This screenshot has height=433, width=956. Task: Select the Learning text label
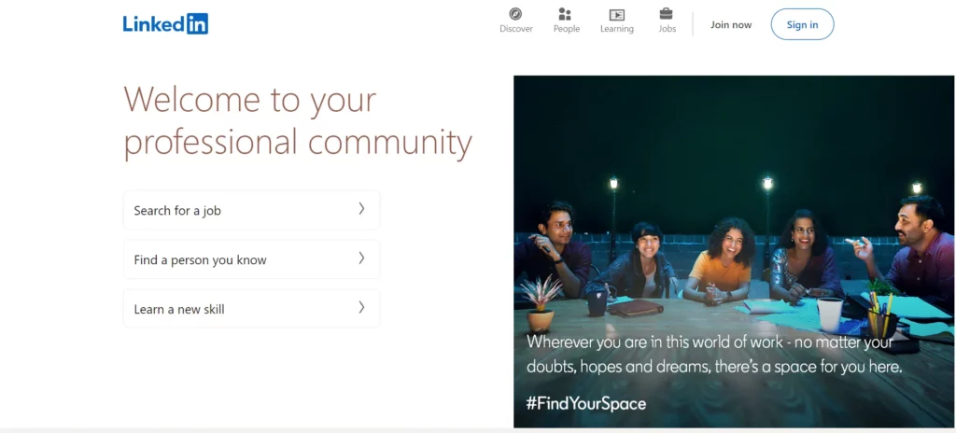(617, 29)
